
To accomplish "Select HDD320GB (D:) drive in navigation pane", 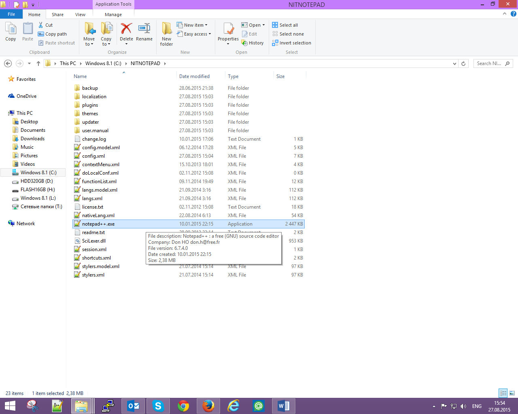I will pyautogui.click(x=36, y=181).
